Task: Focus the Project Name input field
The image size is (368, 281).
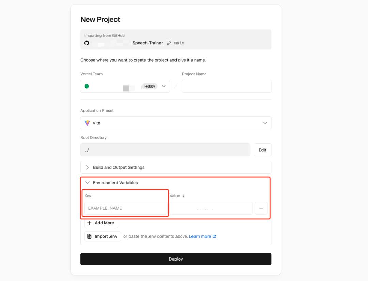Action: 226,86
